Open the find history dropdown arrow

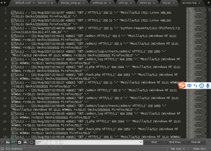click(x=141, y=142)
